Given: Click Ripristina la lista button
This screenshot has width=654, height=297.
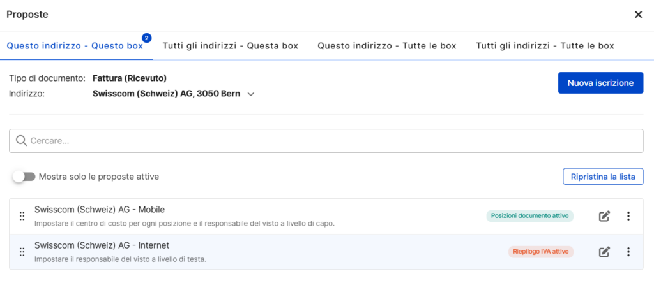Looking at the screenshot, I should (x=602, y=177).
